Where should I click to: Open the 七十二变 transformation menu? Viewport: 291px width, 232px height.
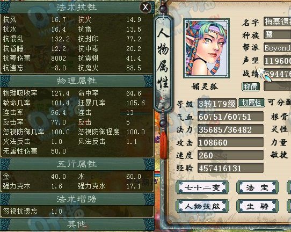tap(202, 187)
